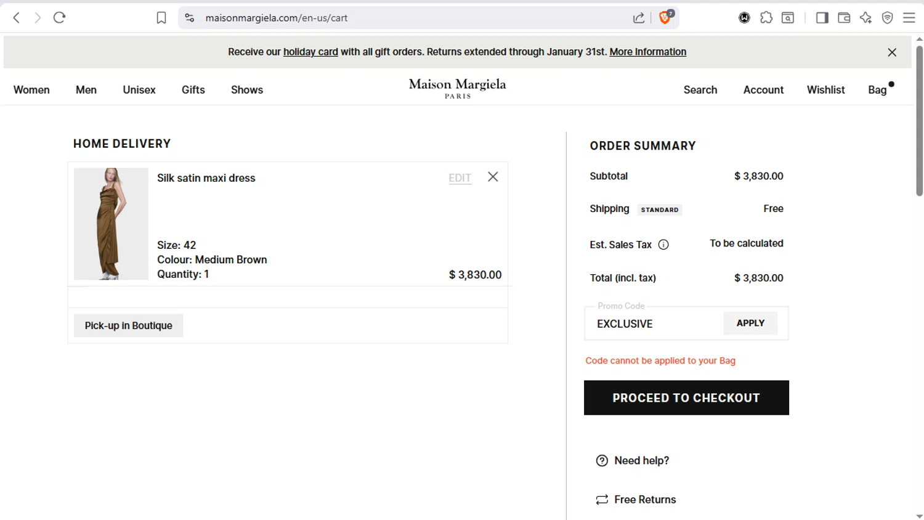The height and width of the screenshot is (520, 924).
Task: Click the dress product thumbnail
Action: coord(111,224)
